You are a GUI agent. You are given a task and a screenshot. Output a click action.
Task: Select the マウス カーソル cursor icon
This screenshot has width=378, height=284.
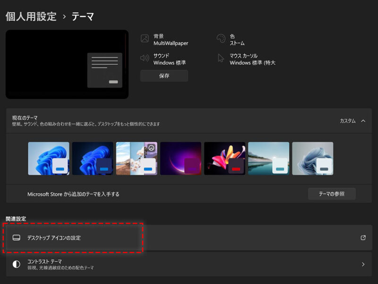click(x=220, y=58)
